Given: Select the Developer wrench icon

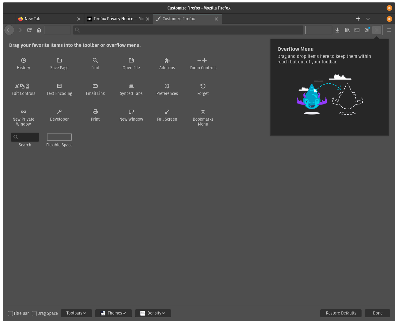Looking at the screenshot, I should click(59, 112).
